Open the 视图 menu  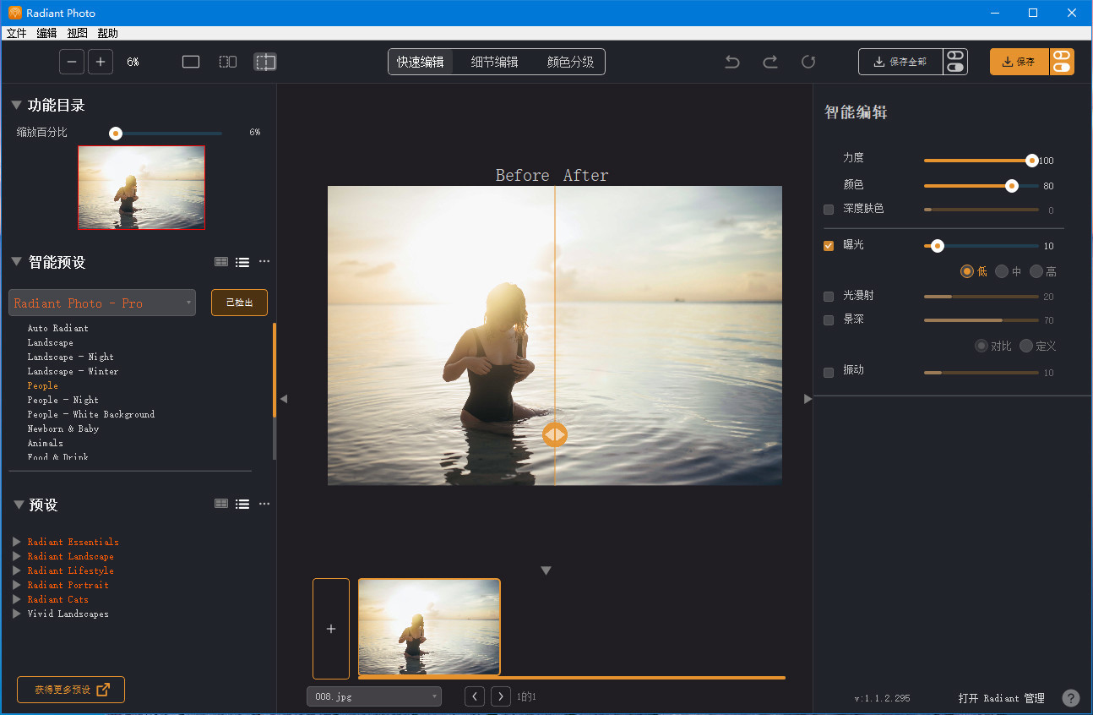(77, 33)
